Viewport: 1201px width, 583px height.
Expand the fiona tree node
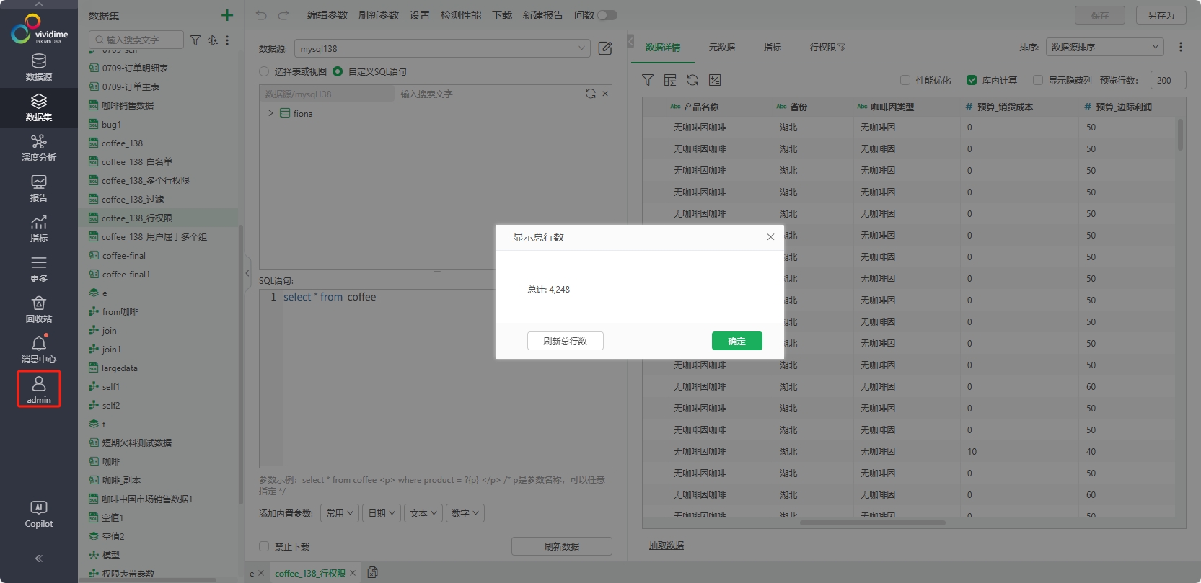271,113
